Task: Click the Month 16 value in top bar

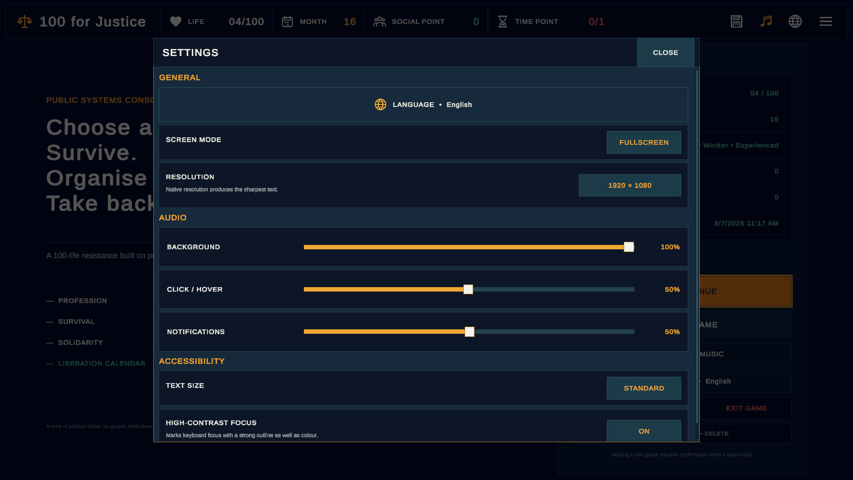Action: pyautogui.click(x=350, y=21)
